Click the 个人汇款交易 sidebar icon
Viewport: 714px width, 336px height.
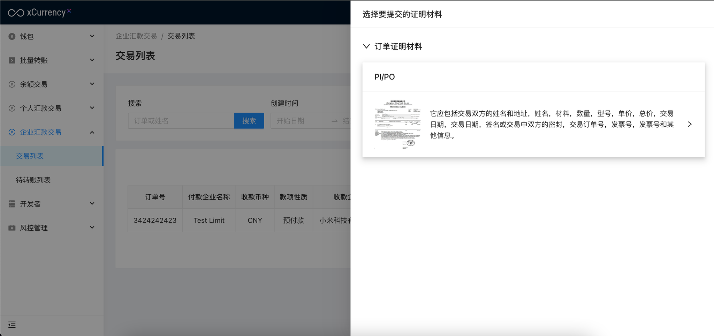[x=12, y=108]
